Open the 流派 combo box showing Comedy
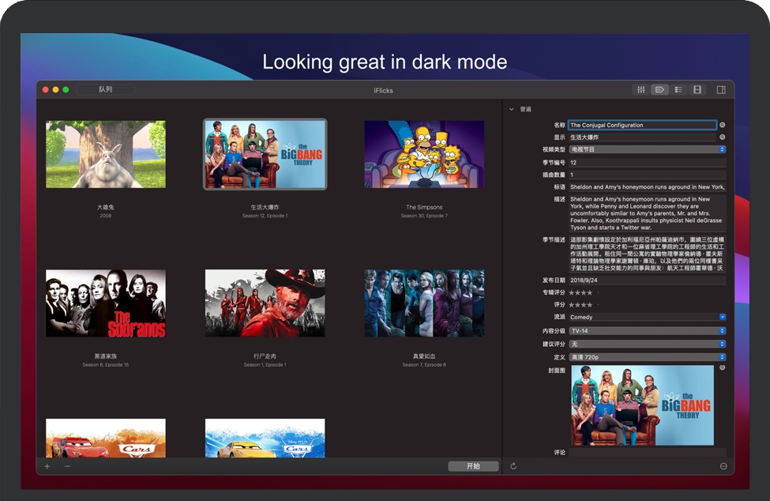This screenshot has width=770, height=501. click(646, 317)
